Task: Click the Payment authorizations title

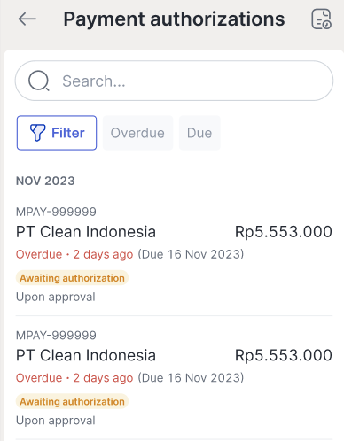Action: tap(175, 19)
